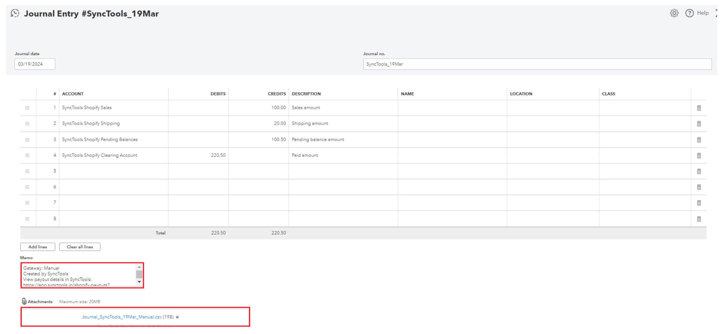Click the CLASS column header
This screenshot has height=334, width=725.
(x=608, y=94)
